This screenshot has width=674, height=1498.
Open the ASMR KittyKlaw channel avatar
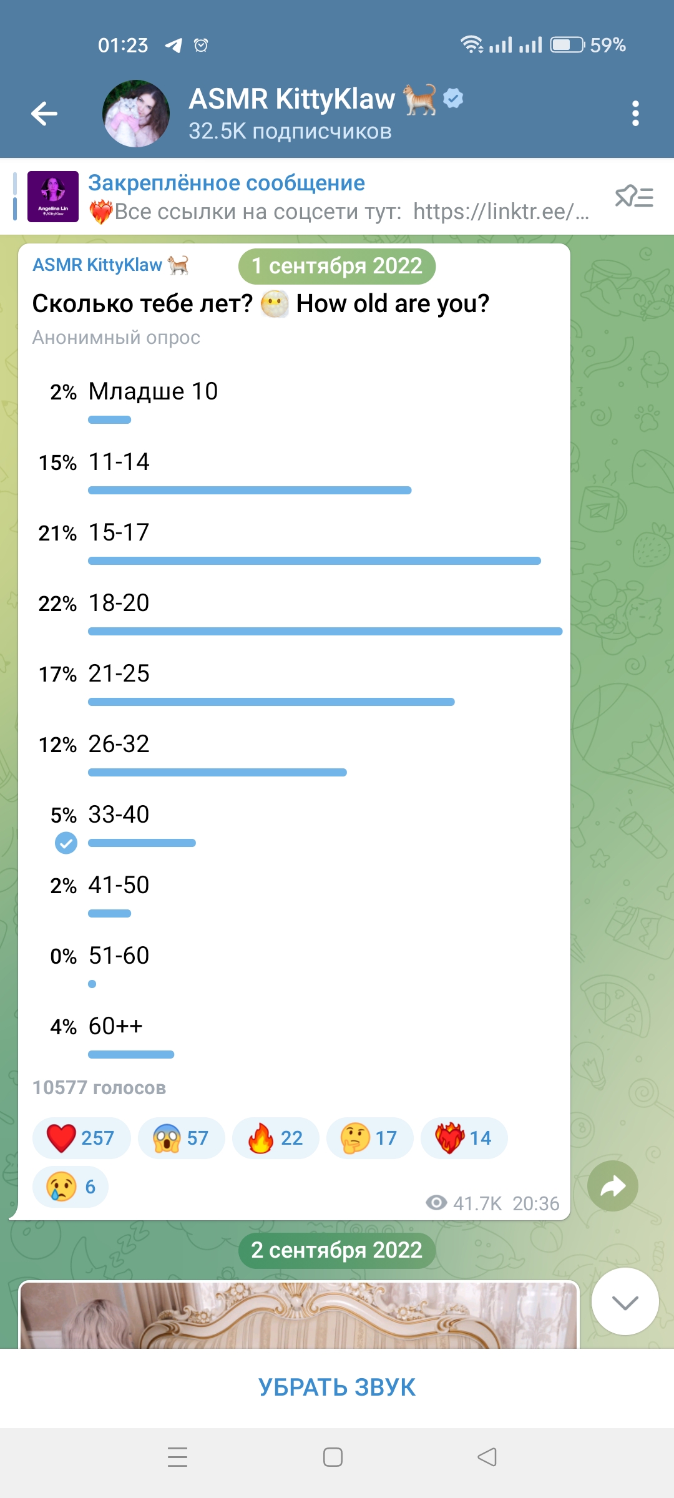tap(135, 114)
